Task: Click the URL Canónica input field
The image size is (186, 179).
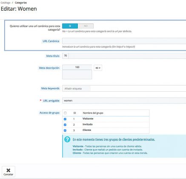Action: 124,41
